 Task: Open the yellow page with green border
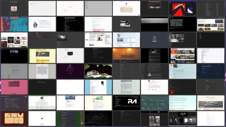pyautogui.click(x=42, y=56)
